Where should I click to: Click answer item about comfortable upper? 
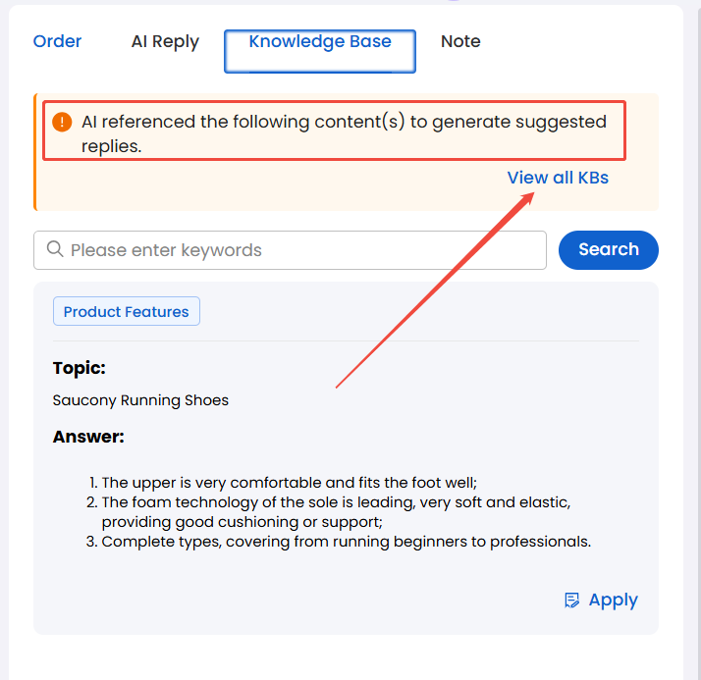tap(289, 483)
